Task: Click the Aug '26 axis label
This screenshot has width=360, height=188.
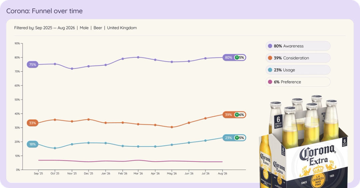Action: [222, 174]
